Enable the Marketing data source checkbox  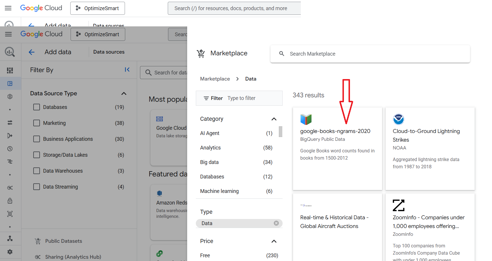pos(36,123)
